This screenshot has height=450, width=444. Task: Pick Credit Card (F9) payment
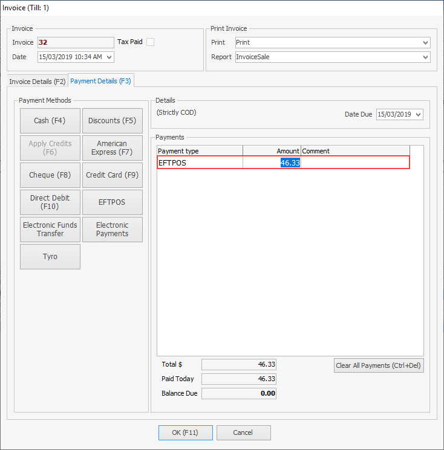pos(112,175)
